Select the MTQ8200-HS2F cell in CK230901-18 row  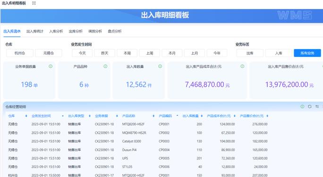click(133, 124)
